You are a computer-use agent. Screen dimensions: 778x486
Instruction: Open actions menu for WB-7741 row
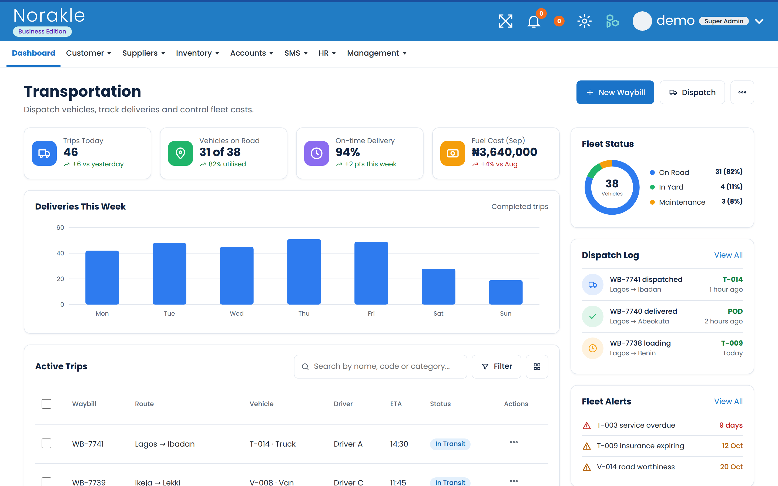(x=514, y=443)
